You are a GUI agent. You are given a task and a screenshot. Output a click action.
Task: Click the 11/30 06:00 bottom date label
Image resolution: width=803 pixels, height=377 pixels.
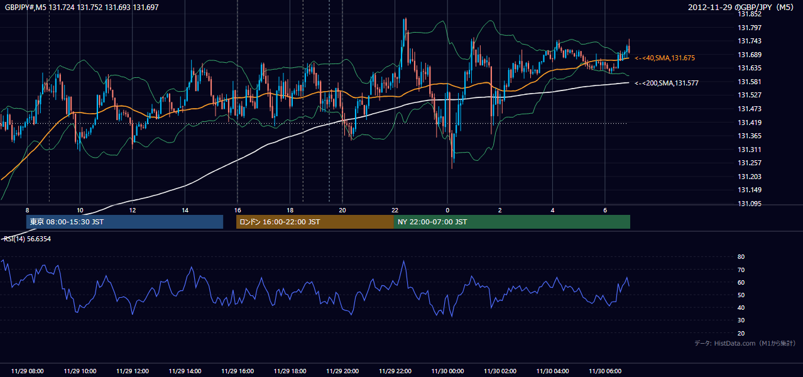point(605,371)
